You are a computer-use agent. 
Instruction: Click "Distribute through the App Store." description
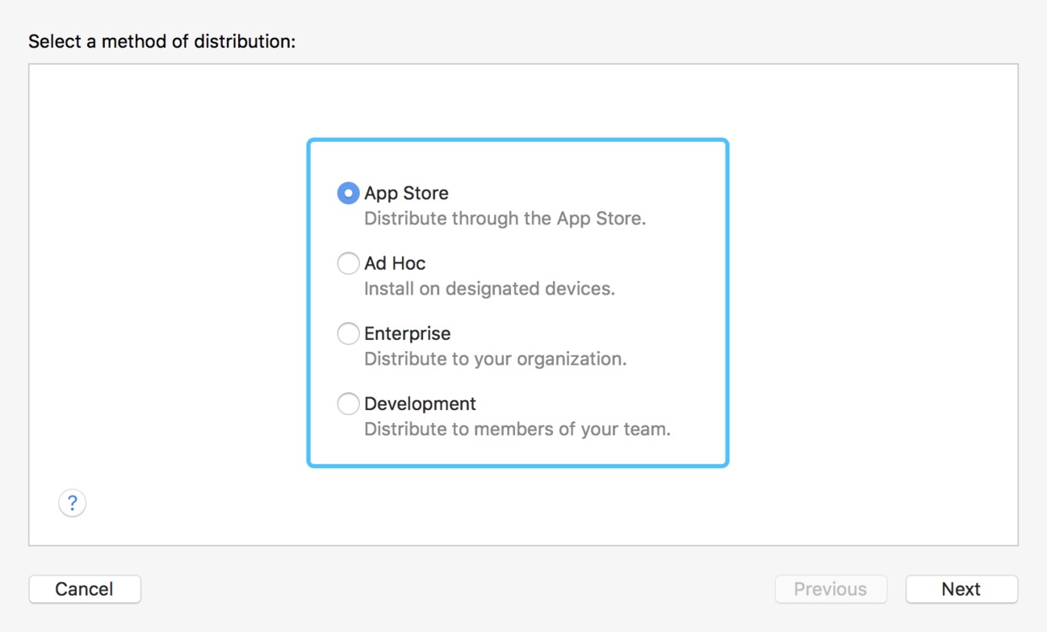504,219
